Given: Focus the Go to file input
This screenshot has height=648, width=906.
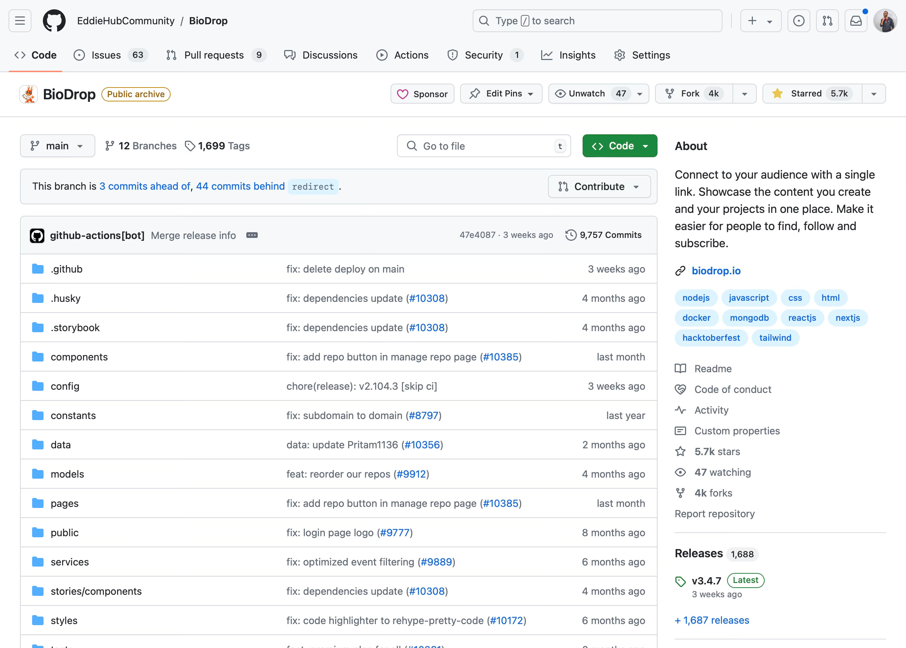Looking at the screenshot, I should pyautogui.click(x=484, y=146).
